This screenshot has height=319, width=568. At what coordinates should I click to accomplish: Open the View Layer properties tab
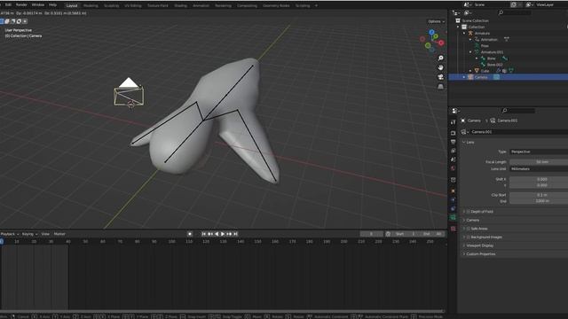pyautogui.click(x=454, y=151)
